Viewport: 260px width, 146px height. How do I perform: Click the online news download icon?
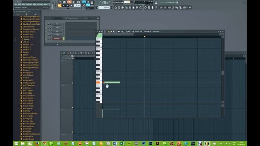click(156, 2)
